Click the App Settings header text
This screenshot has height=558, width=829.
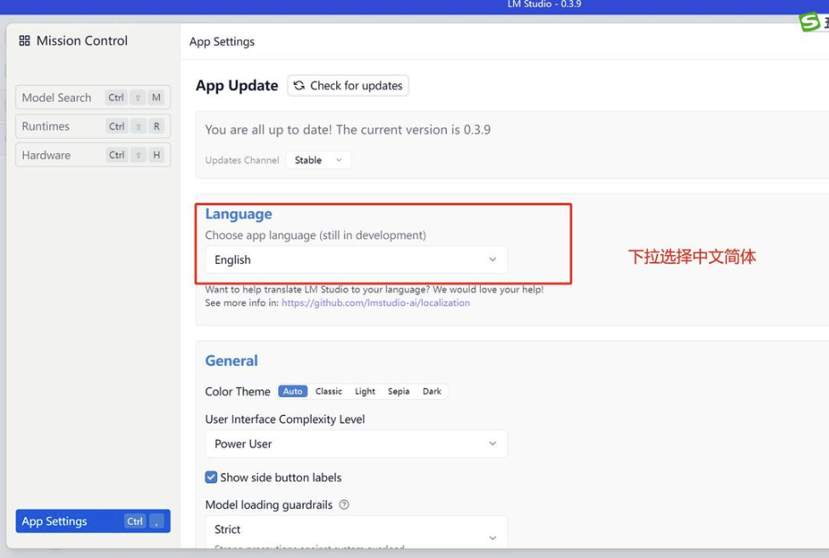222,42
